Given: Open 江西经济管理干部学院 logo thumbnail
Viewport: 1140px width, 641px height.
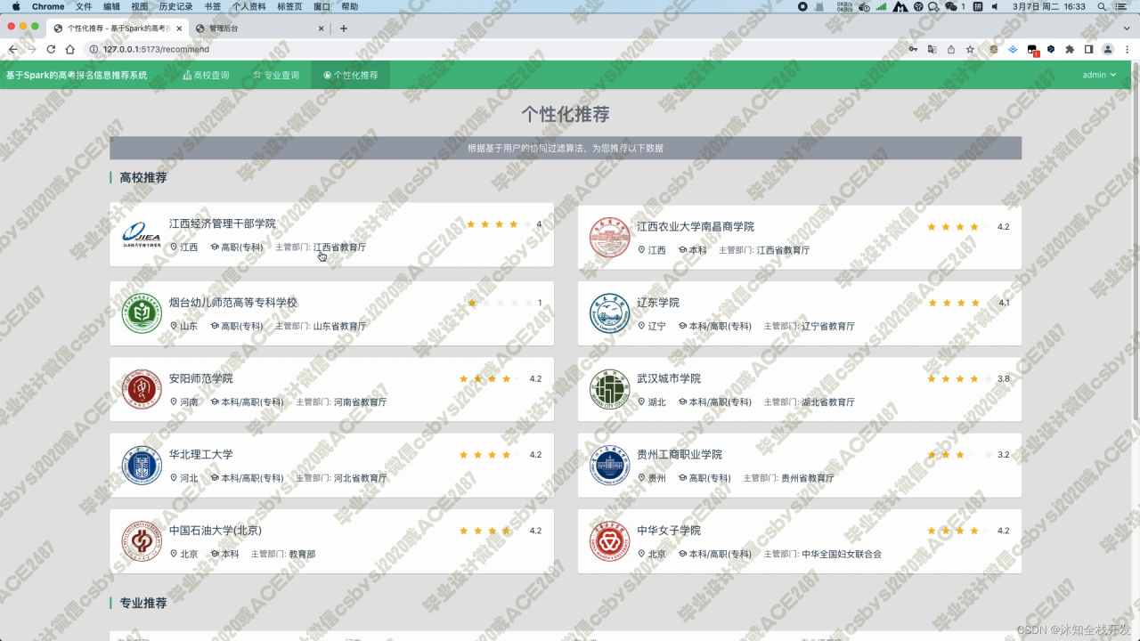Looking at the screenshot, I should click(142, 234).
